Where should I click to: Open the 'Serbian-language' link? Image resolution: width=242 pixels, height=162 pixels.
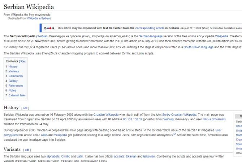[x=151, y=36]
